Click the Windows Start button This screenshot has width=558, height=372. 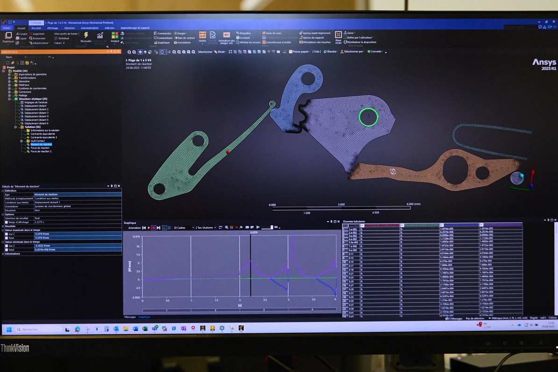click(x=9, y=329)
